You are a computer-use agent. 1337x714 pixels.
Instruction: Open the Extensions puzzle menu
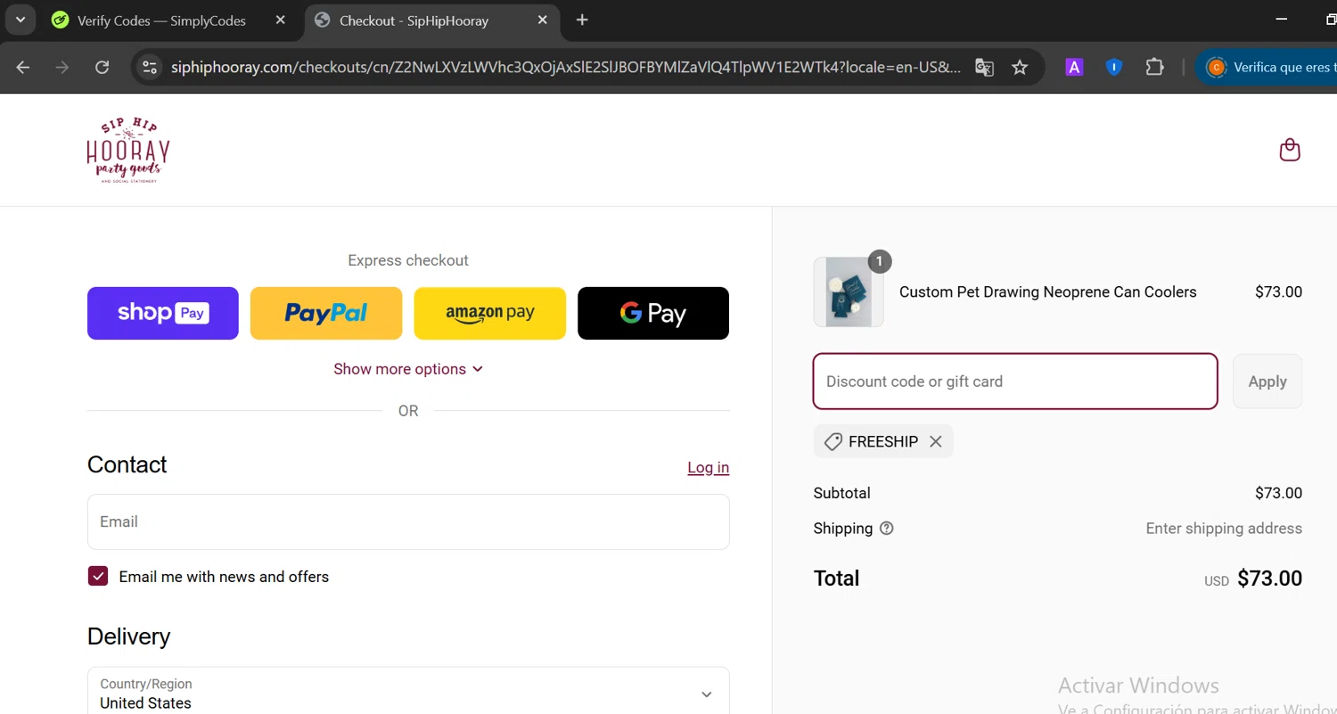[1155, 67]
